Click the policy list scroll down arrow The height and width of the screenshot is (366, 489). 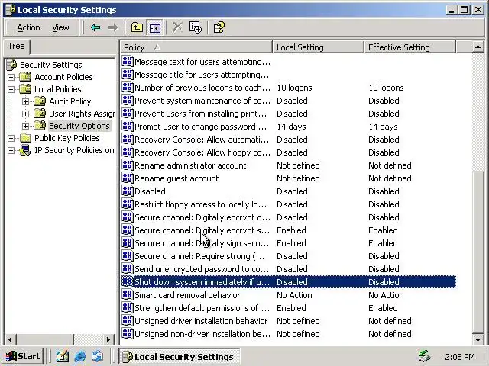(x=478, y=339)
